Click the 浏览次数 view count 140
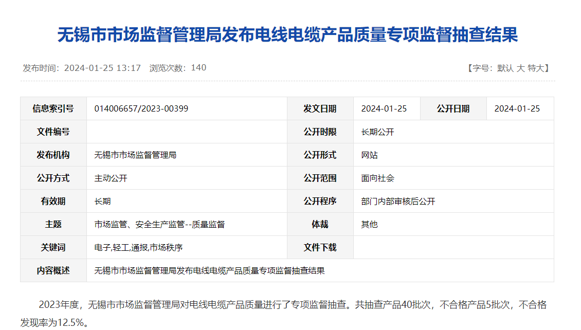This screenshot has width=581, height=330. (197, 67)
